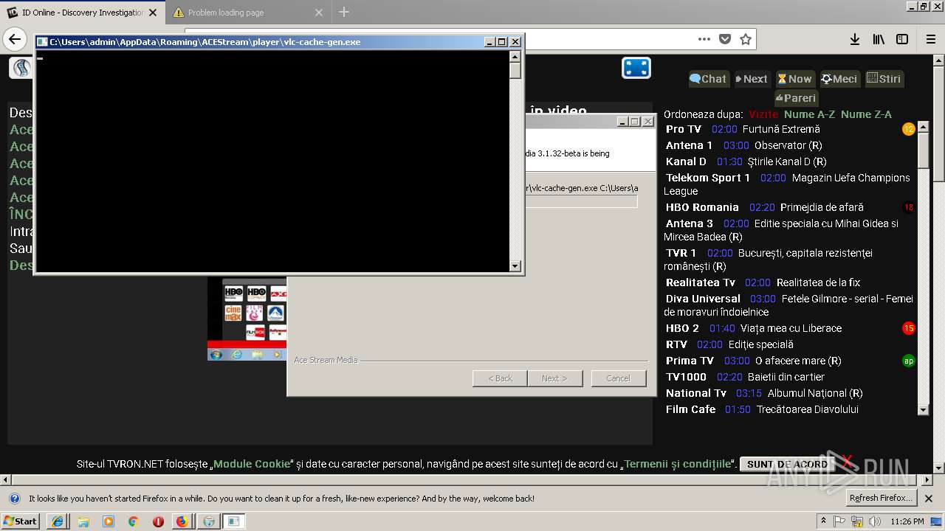Go back using the Firefox back arrow
The image size is (945, 531).
[x=15, y=39]
